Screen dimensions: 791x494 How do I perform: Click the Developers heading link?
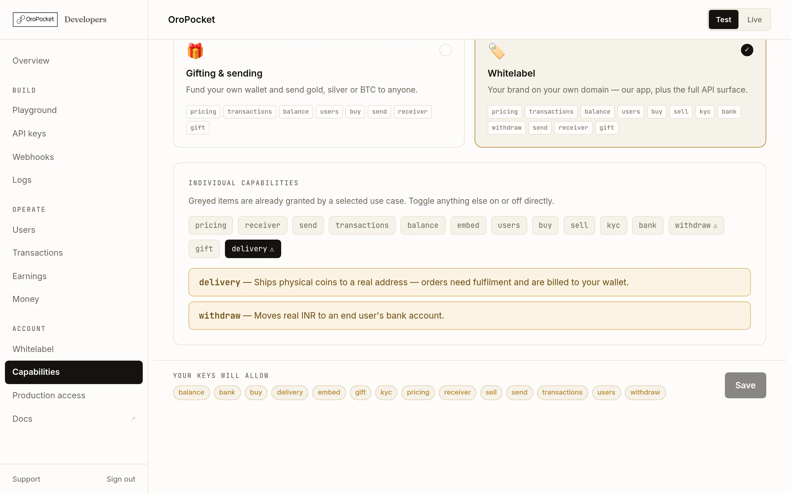85,19
